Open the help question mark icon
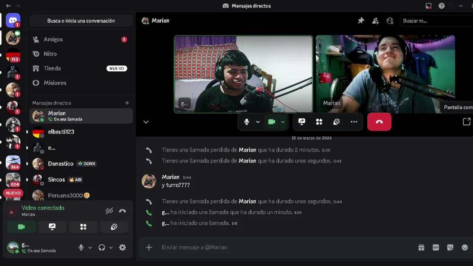The image size is (473, 266). click(x=442, y=6)
